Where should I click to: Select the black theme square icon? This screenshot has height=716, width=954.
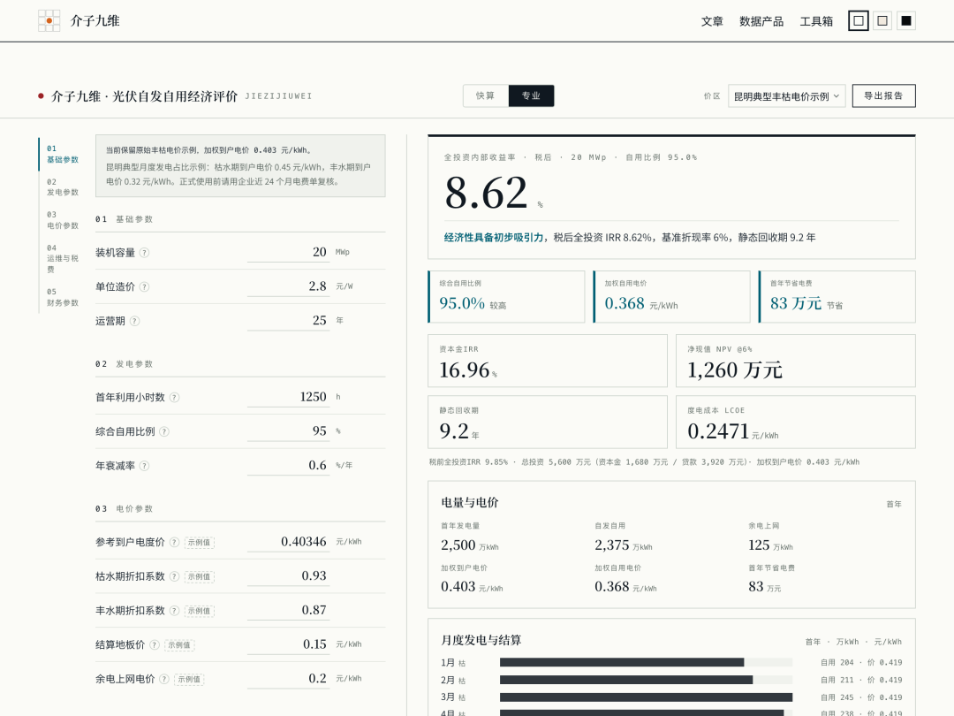pos(906,20)
